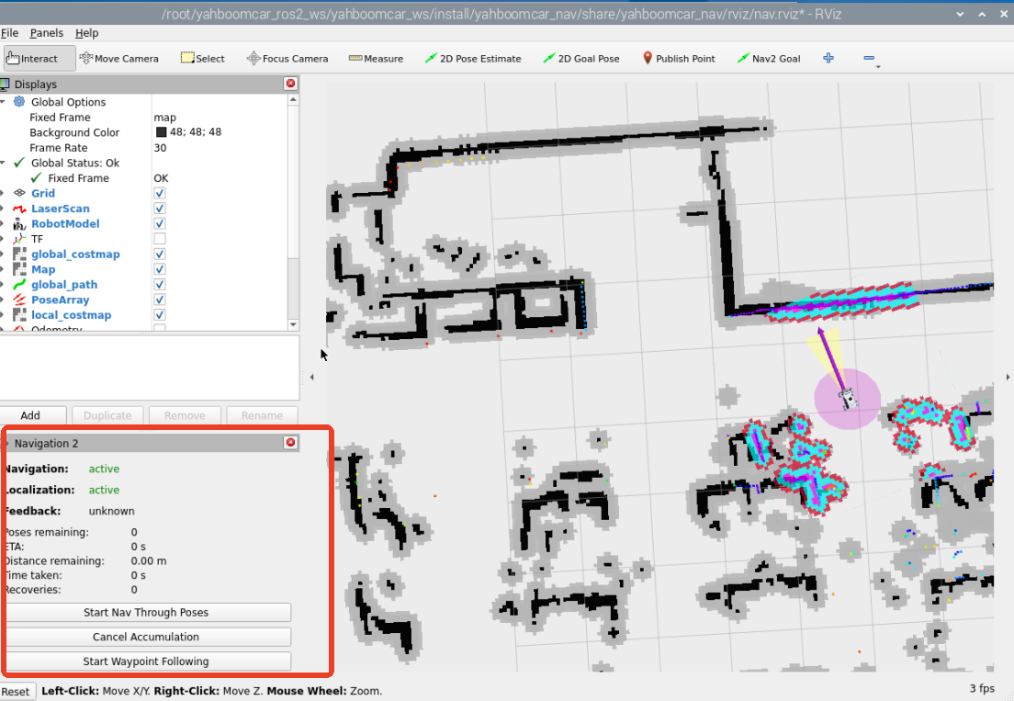Image resolution: width=1014 pixels, height=701 pixels.
Task: Activate the Move Camera tool
Action: tap(118, 58)
